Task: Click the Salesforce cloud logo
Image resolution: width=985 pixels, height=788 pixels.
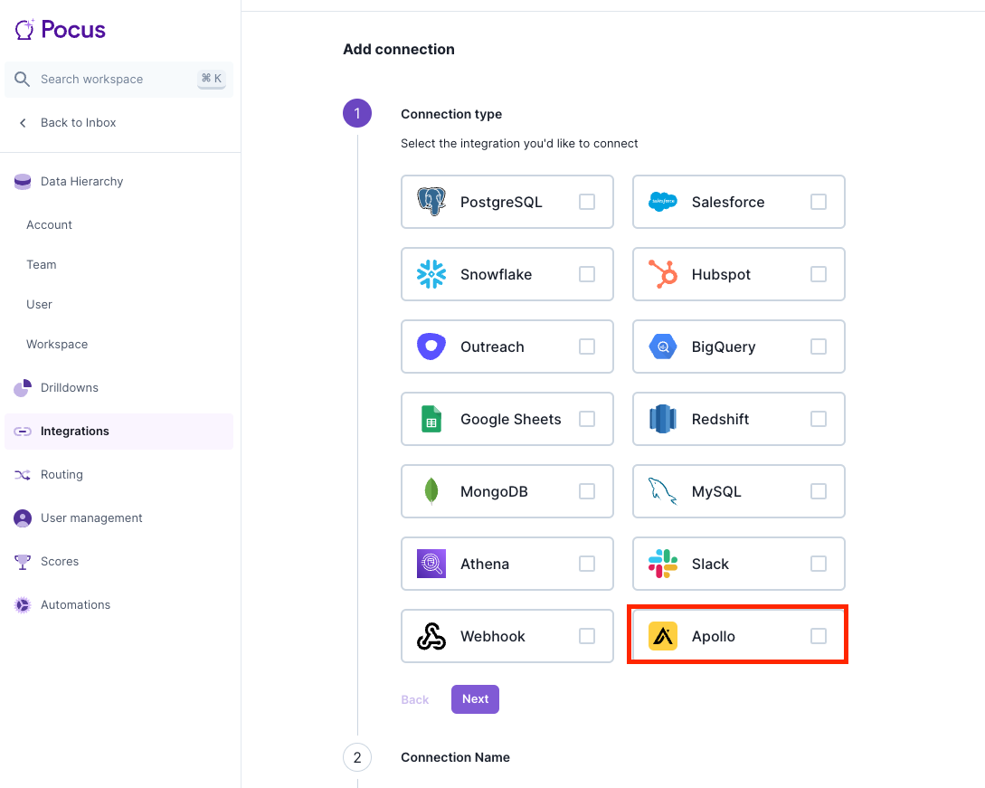Action: coord(663,202)
